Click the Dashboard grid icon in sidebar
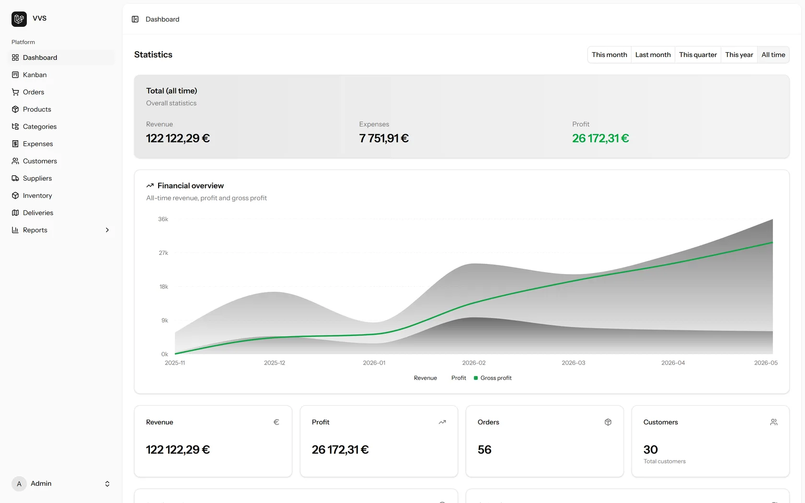The height and width of the screenshot is (503, 805). click(15, 57)
